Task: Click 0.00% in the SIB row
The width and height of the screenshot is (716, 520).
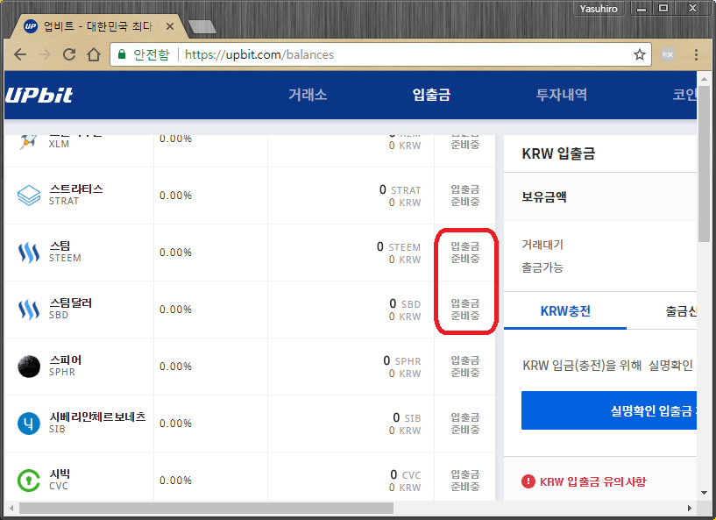Action: [x=175, y=424]
